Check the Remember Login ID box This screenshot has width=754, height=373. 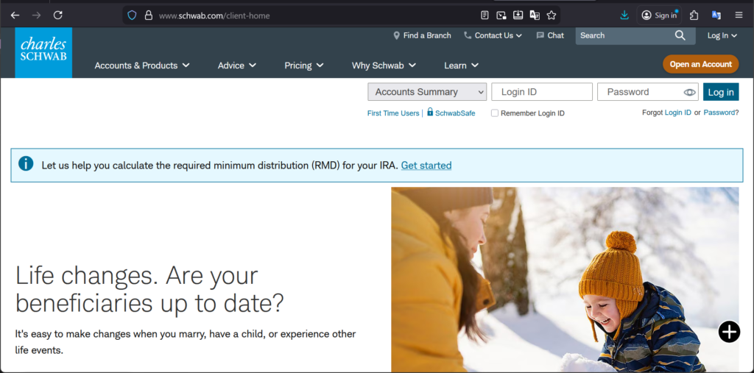click(495, 113)
